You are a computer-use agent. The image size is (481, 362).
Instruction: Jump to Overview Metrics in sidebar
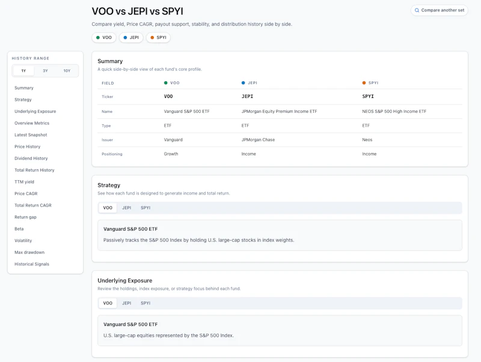click(x=32, y=123)
